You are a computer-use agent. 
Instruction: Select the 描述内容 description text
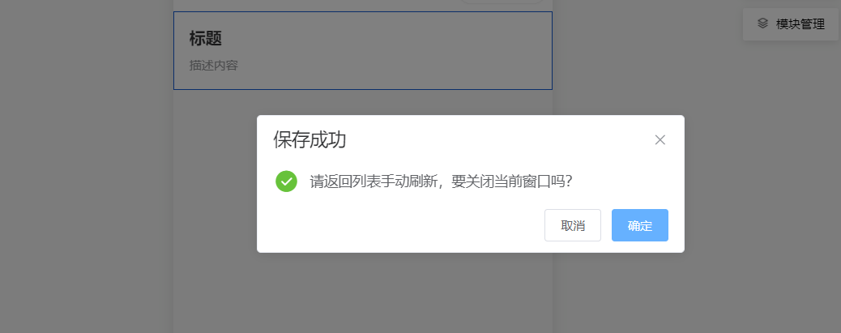[213, 66]
